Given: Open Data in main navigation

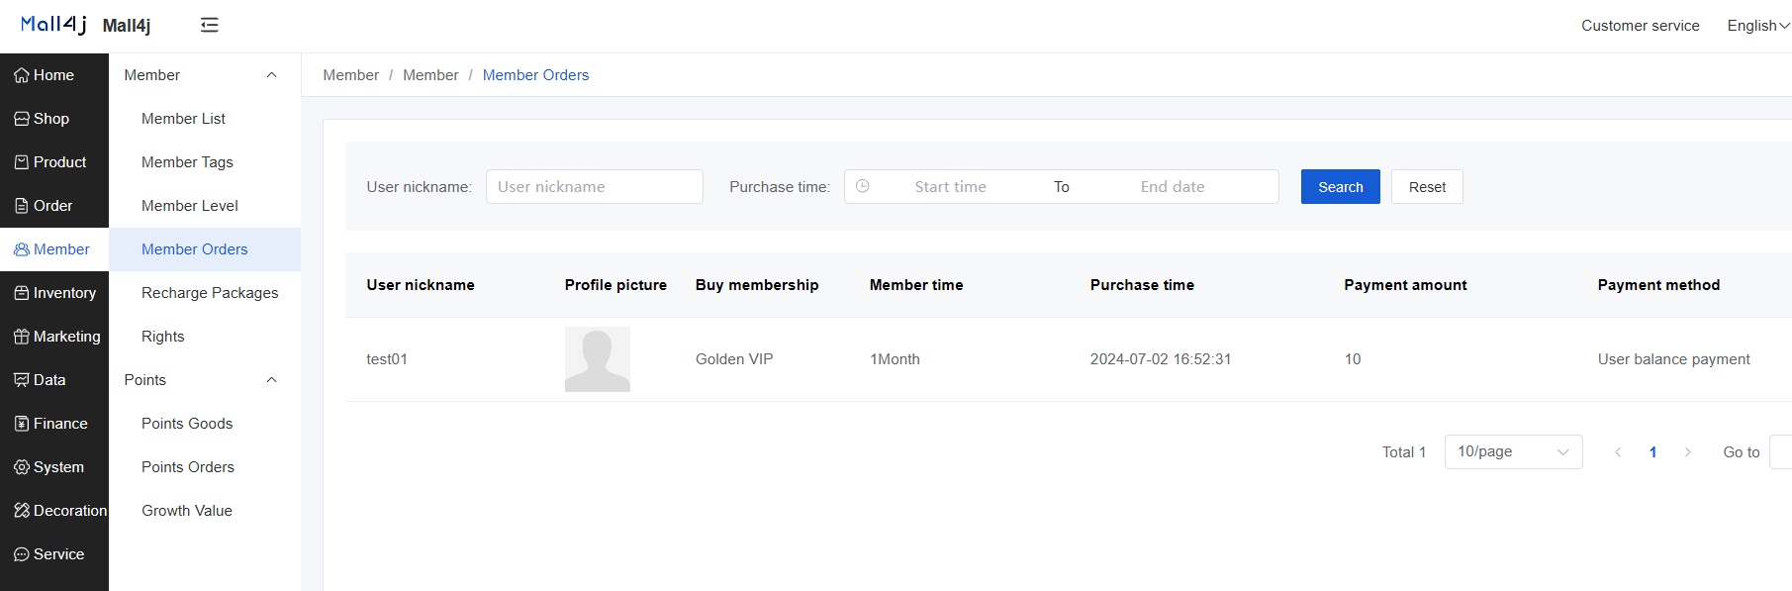Looking at the screenshot, I should pos(54,380).
